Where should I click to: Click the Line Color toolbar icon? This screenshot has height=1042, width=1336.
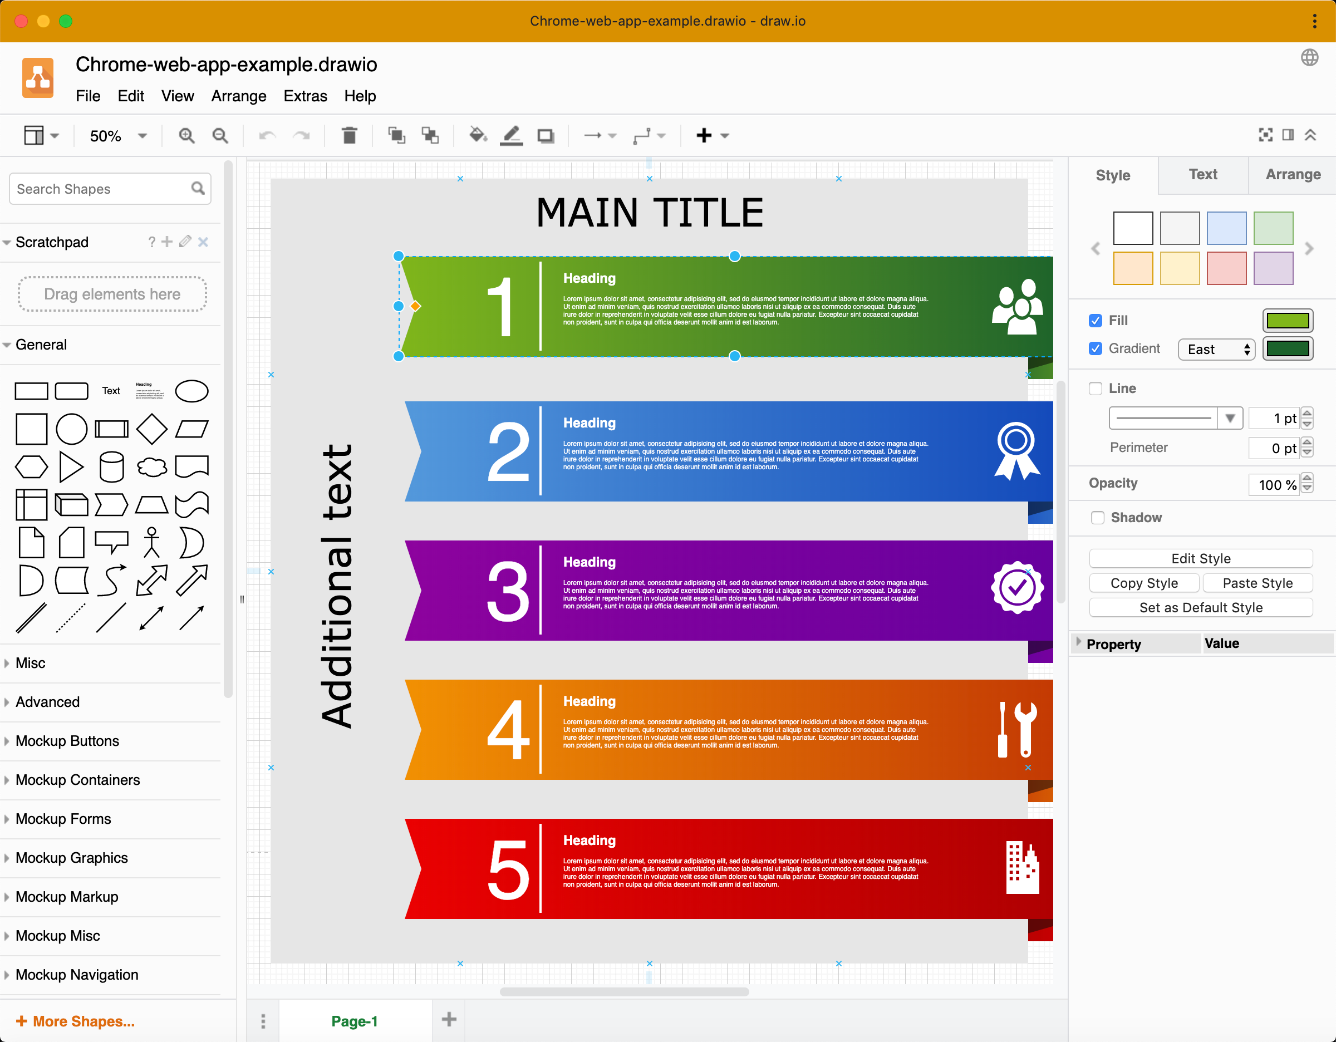(512, 135)
